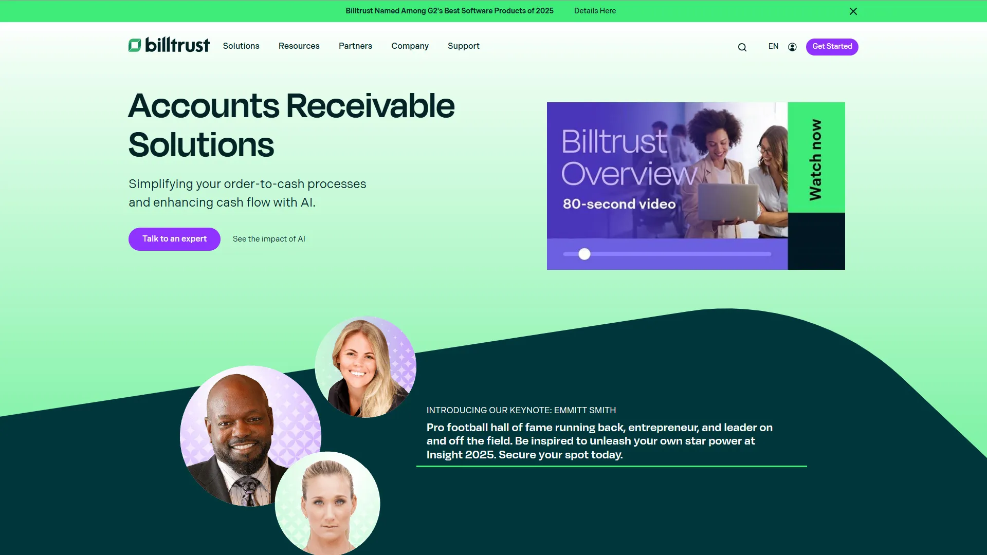Open the Company menu
Image resolution: width=987 pixels, height=555 pixels.
coord(410,46)
